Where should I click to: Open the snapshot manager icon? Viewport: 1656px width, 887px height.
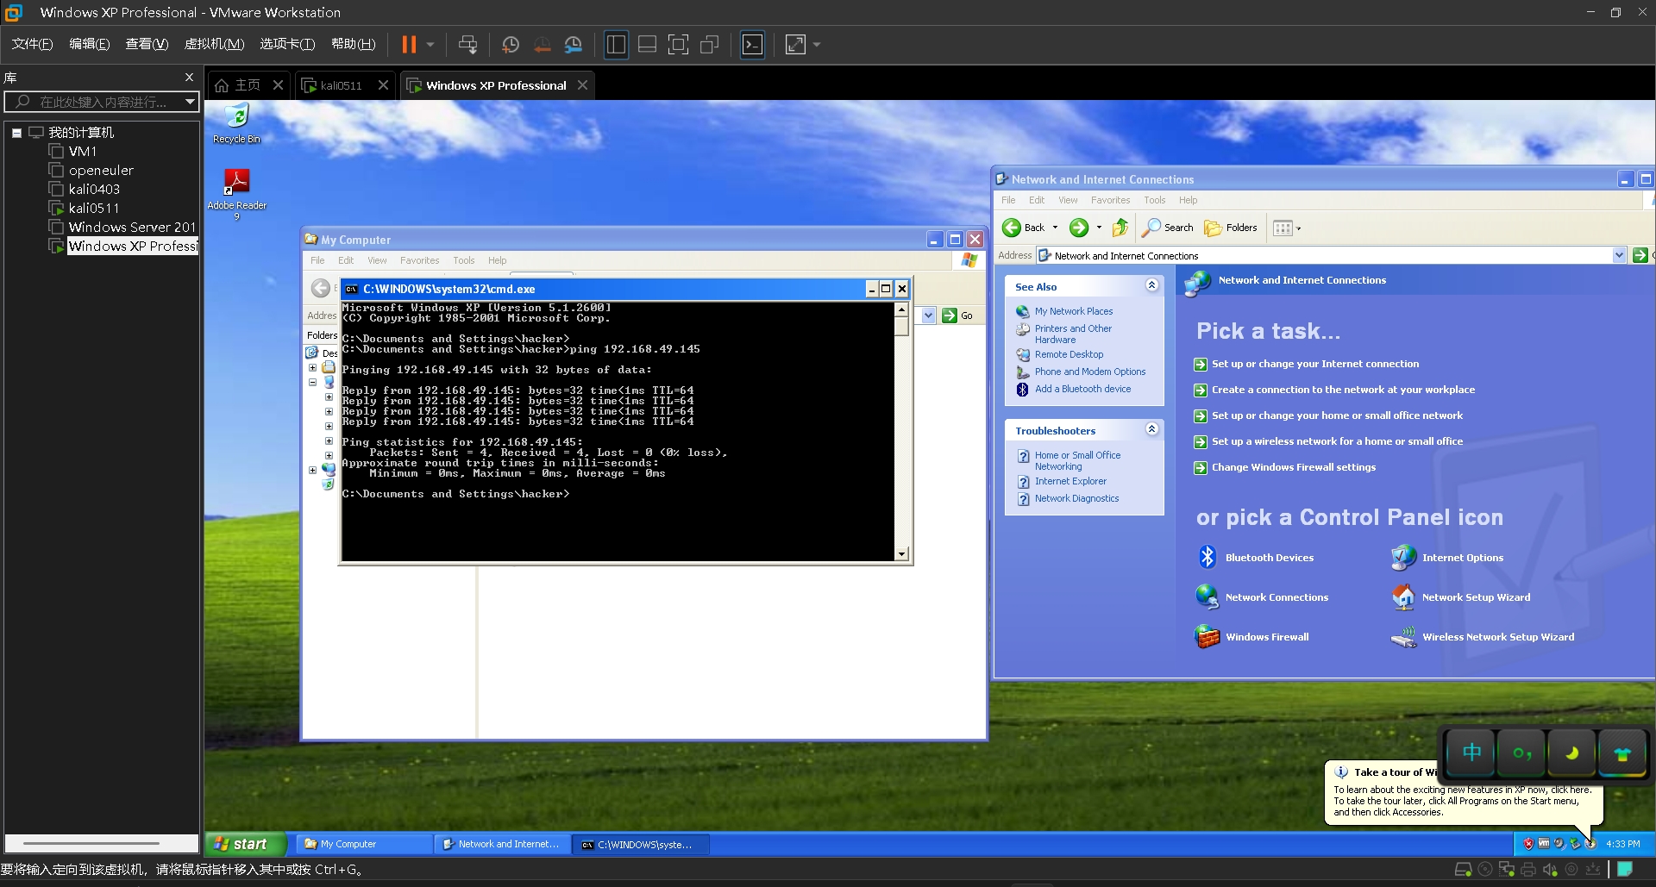pos(574,45)
